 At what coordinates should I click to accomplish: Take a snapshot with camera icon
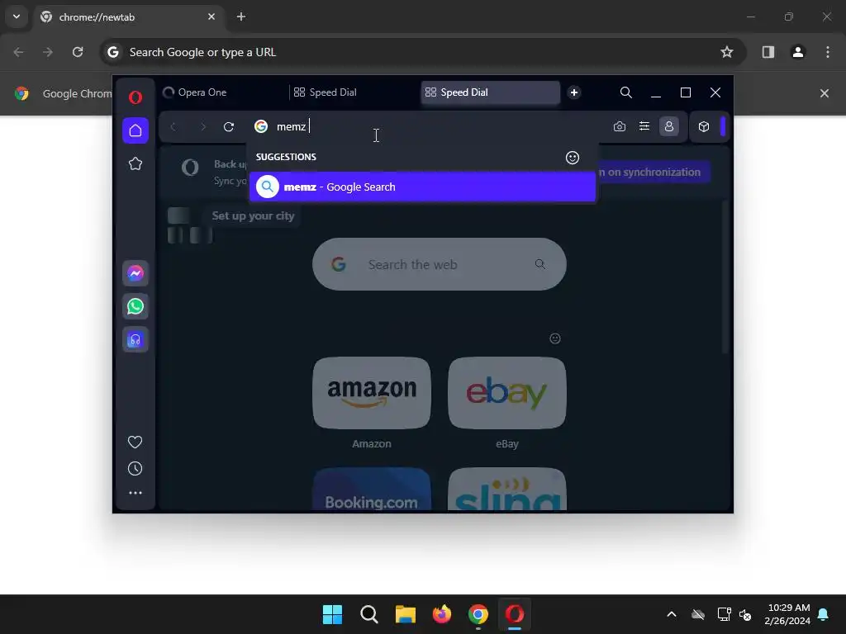(x=620, y=126)
